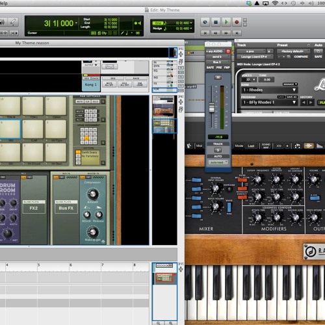Click the History forward arrow
Viewport: 325px width, 325px height.
[311, 103]
